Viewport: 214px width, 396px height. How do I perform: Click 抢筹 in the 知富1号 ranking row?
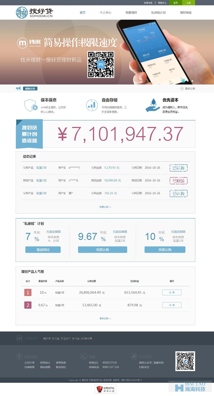pyautogui.click(x=172, y=292)
